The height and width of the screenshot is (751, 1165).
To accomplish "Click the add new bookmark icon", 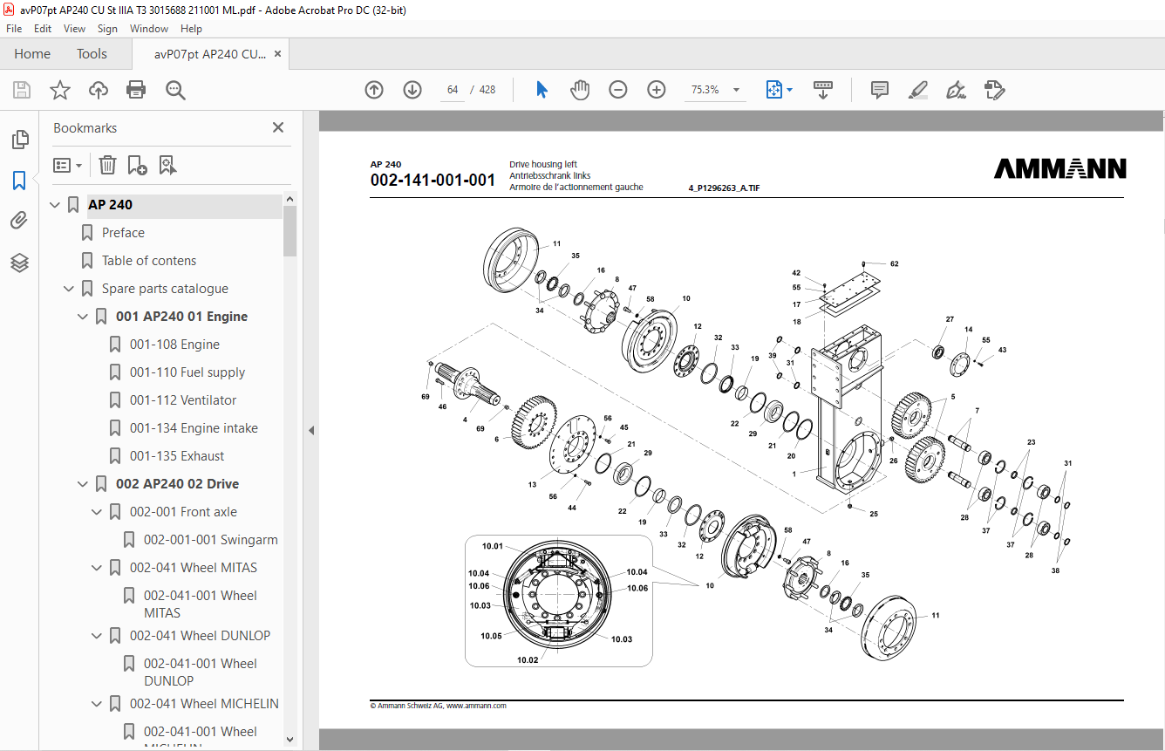I will 137,165.
